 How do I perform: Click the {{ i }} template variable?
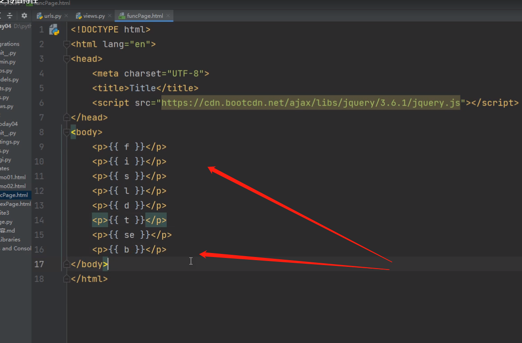coord(127,161)
